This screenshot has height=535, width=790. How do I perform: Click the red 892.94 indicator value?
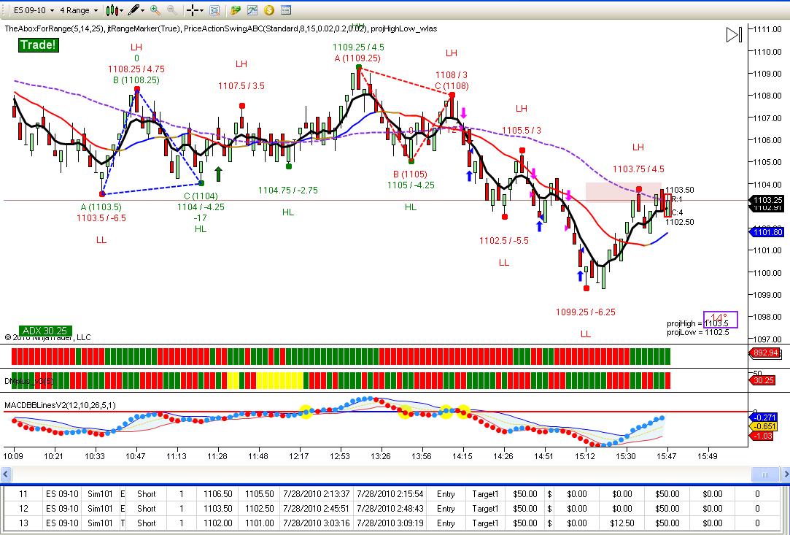[x=766, y=353]
